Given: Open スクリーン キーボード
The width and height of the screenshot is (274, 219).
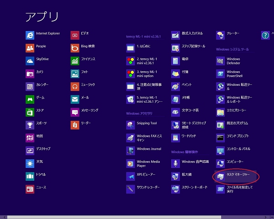Looking at the screenshot, I should click(x=175, y=189).
